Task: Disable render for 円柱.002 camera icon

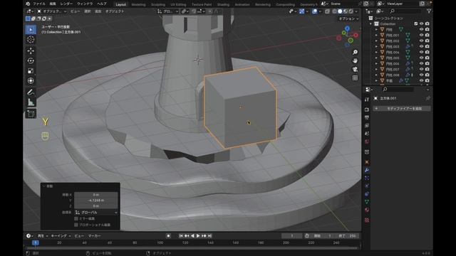Action: click(427, 41)
